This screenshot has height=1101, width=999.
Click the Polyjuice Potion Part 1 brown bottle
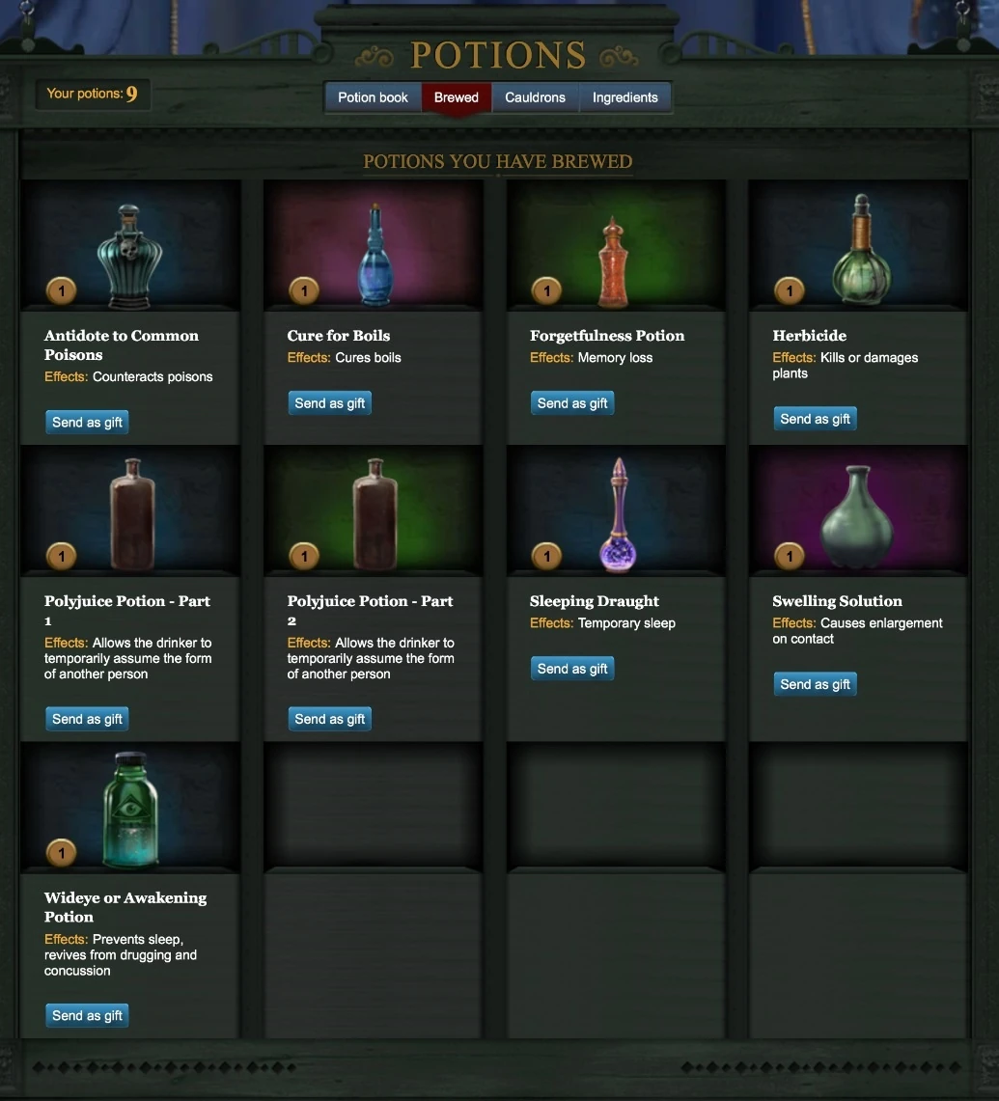[133, 514]
